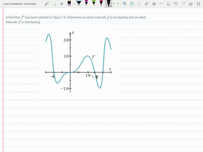This screenshot has width=203, height=152.
Task: Toggle full screen mode
Action: (198, 4)
